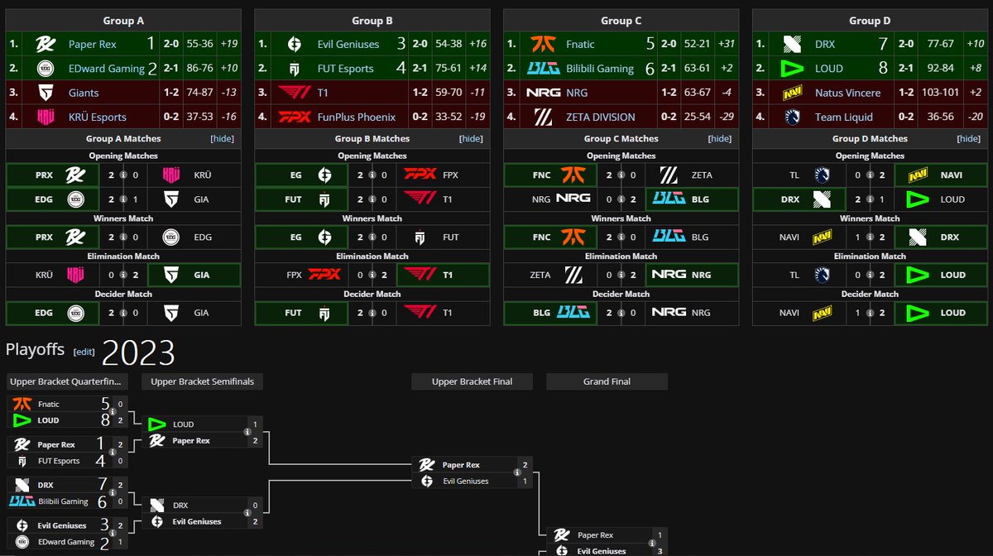Hide the Group D Matches section

[968, 139]
